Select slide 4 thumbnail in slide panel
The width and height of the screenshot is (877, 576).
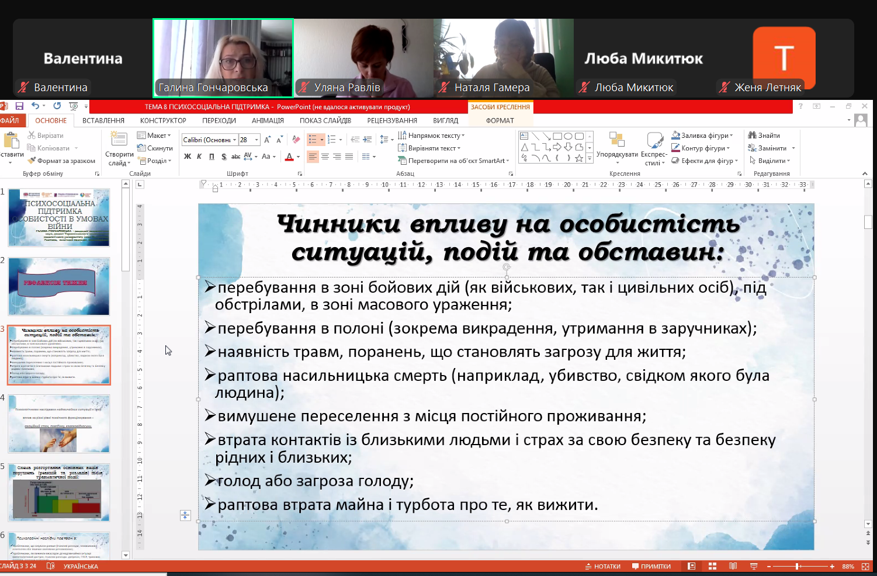(x=59, y=424)
